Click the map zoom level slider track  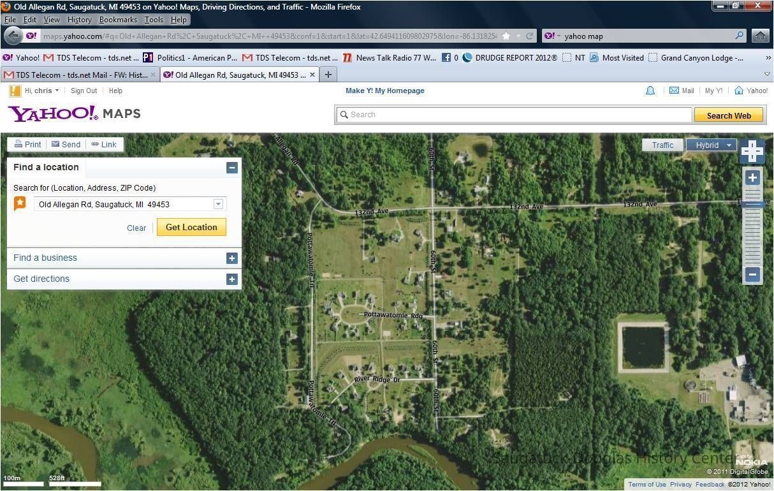click(x=752, y=230)
